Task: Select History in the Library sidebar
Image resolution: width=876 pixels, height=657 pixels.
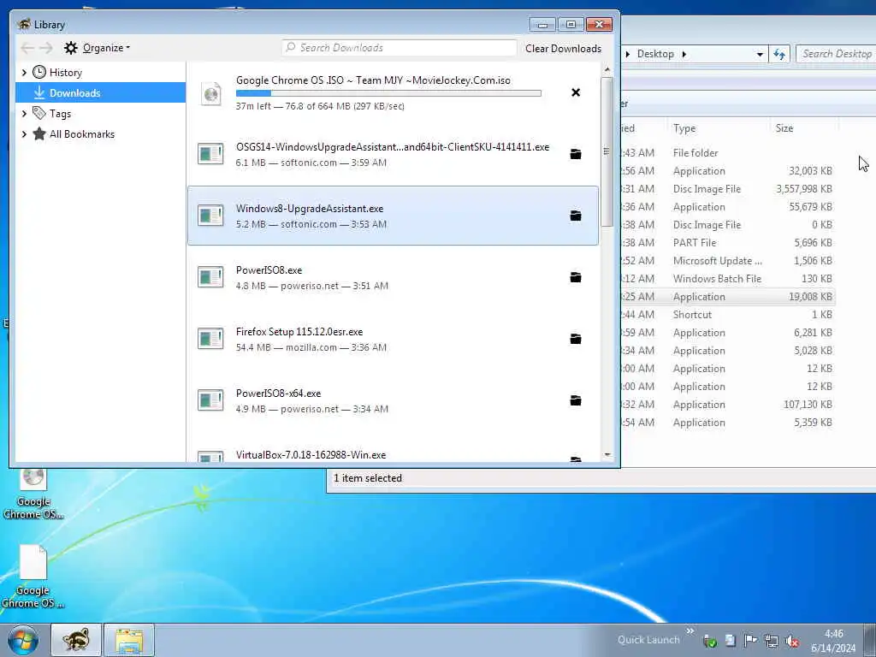Action: point(65,72)
